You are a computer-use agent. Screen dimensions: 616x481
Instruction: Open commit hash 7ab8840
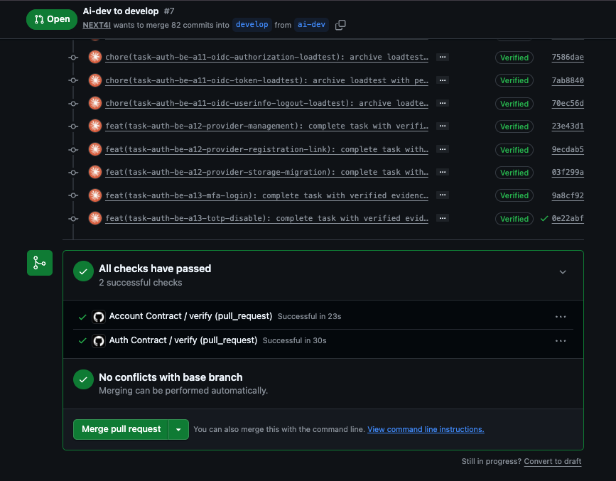pos(568,80)
